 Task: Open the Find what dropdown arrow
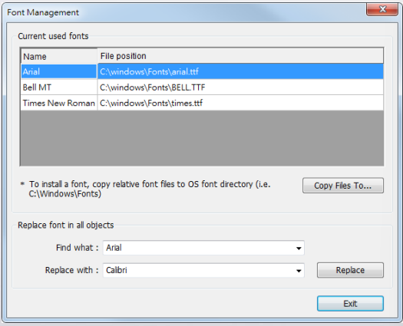(299, 249)
